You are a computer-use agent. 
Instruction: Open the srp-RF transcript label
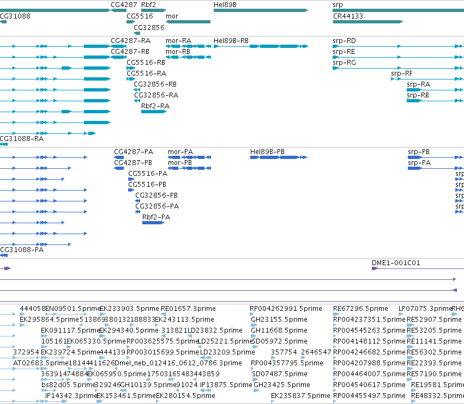point(401,74)
